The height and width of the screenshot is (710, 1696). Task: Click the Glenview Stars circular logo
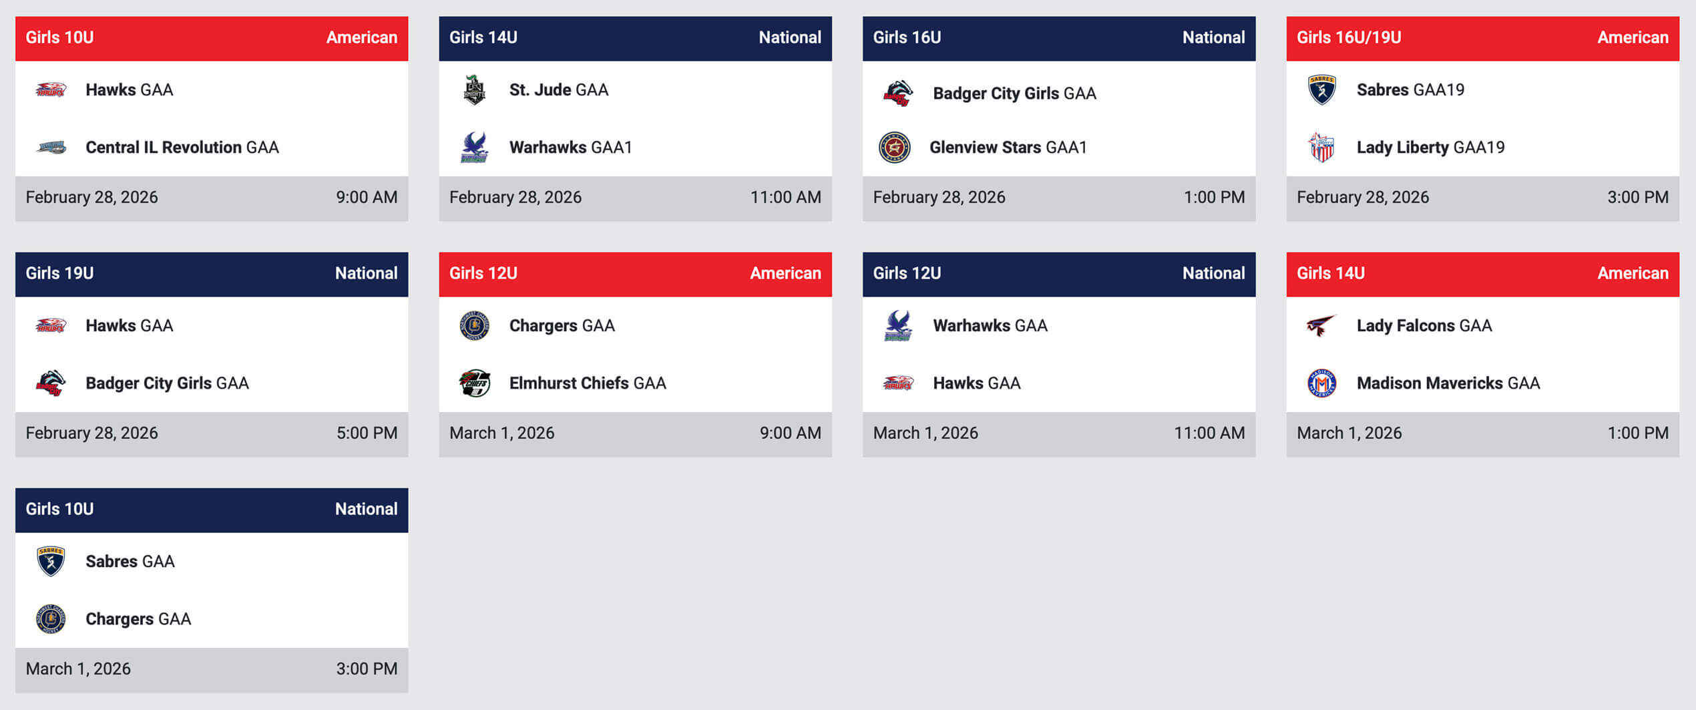point(895,148)
